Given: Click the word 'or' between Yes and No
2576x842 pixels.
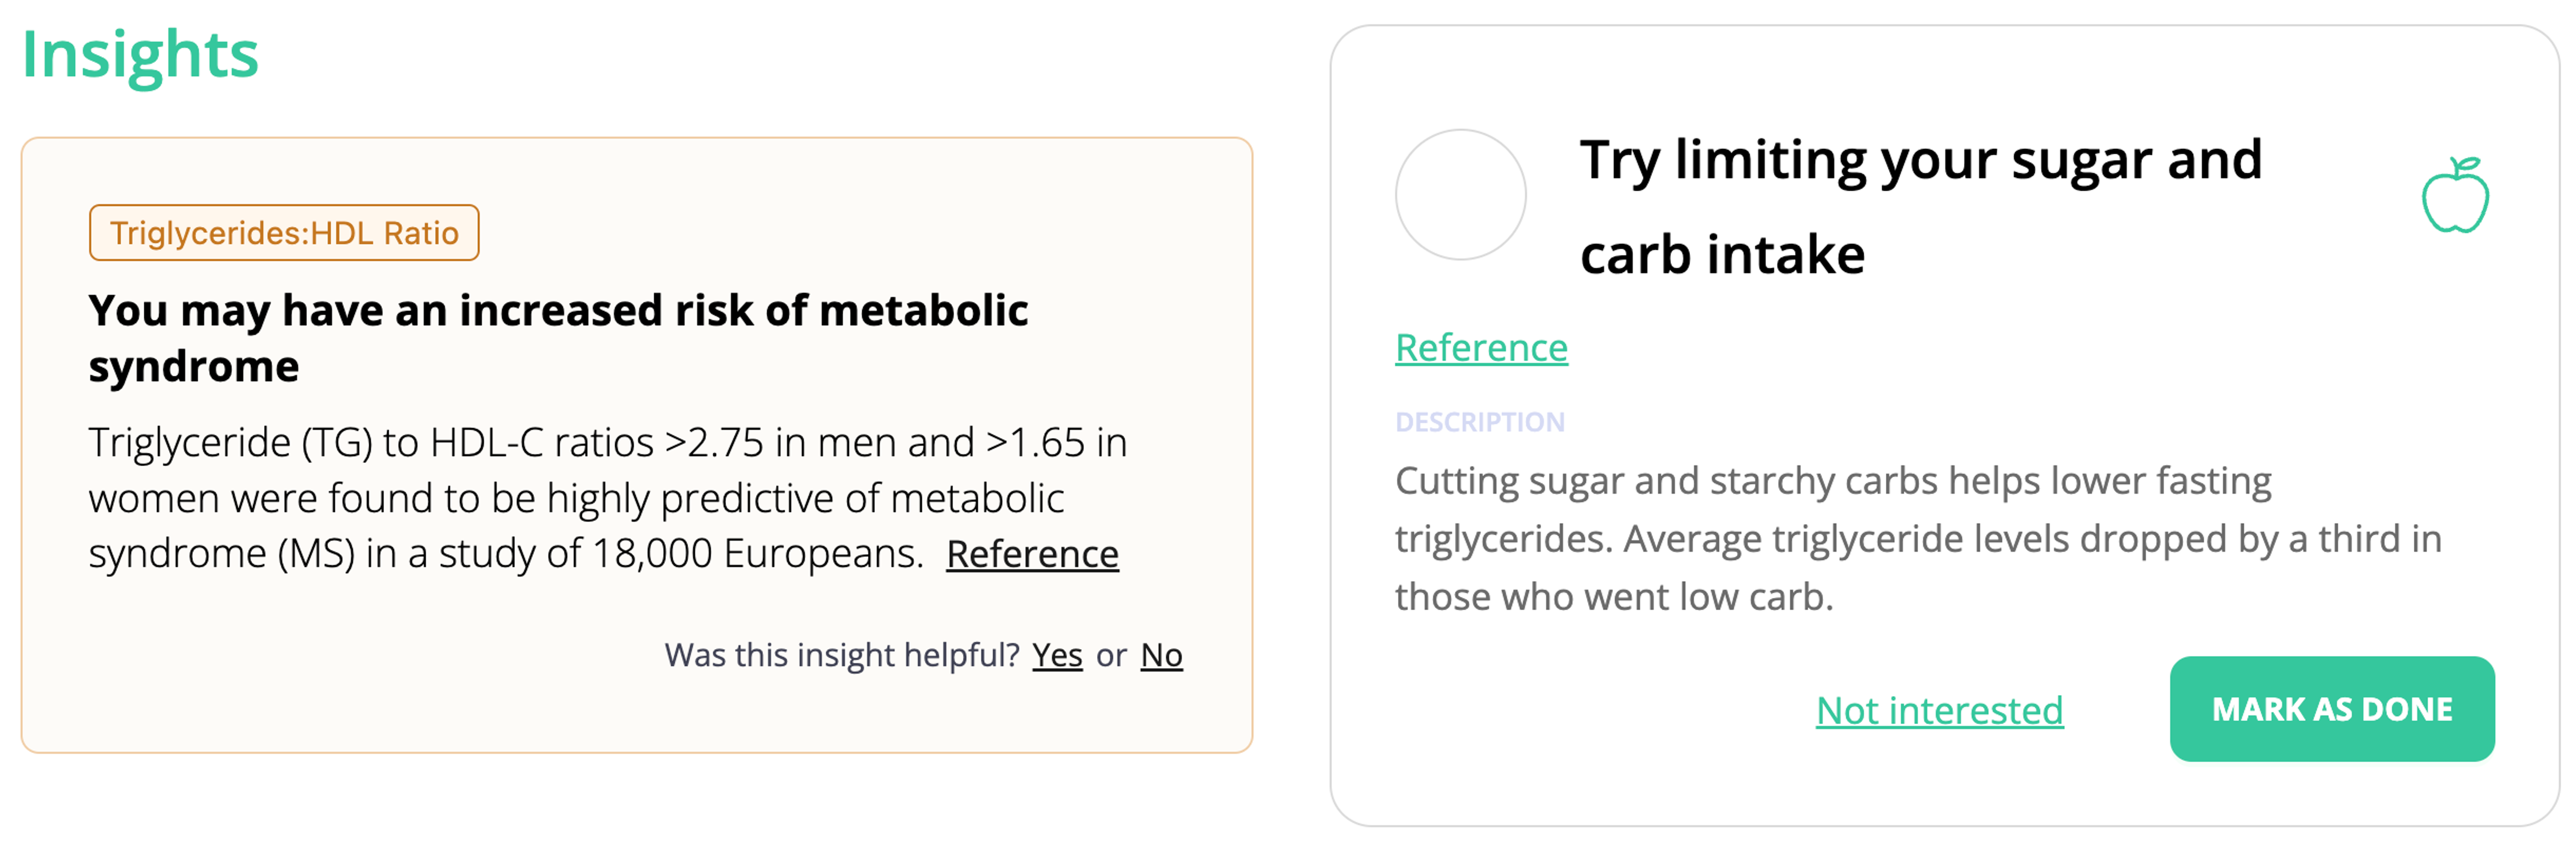Looking at the screenshot, I should tap(1111, 655).
